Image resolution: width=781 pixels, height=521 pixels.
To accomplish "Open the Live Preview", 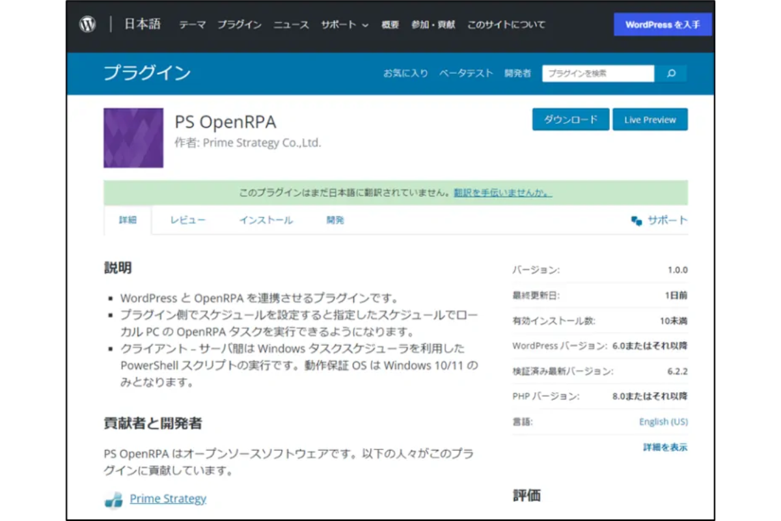I will point(650,119).
